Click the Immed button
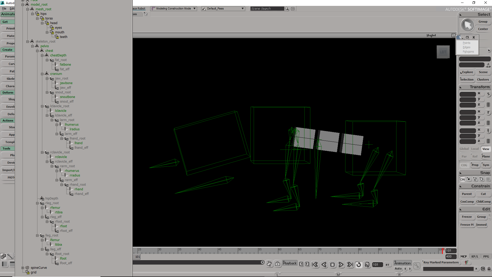Image resolution: width=492 pixels, height=277 pixels. tap(481, 225)
